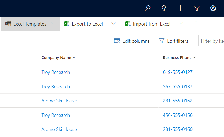The width and height of the screenshot is (224, 137).
Task: Expand the Export to Excel dropdown arrow
Action: tap(114, 24)
